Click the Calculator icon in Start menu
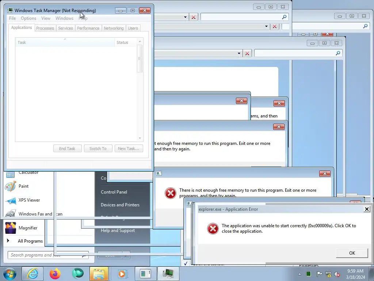374x281 pixels. pos(10,175)
